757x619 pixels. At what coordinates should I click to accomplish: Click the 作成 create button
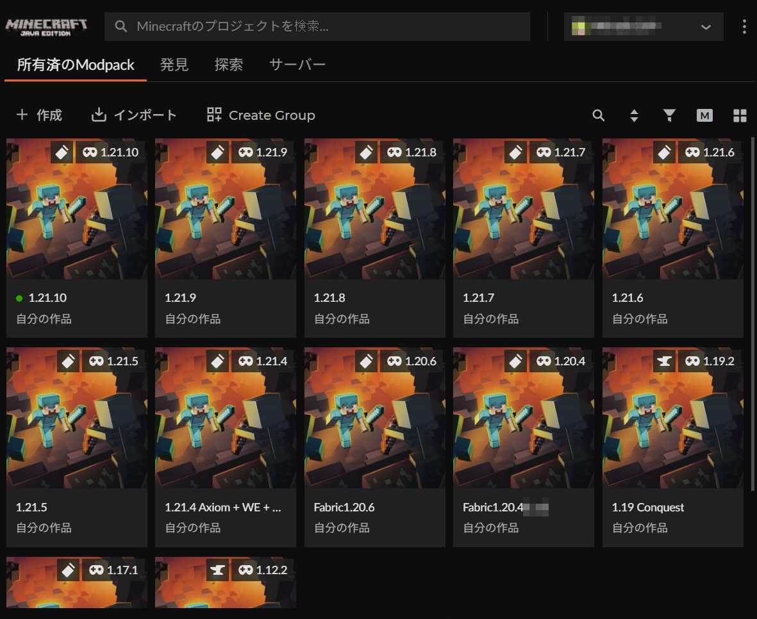[39, 115]
